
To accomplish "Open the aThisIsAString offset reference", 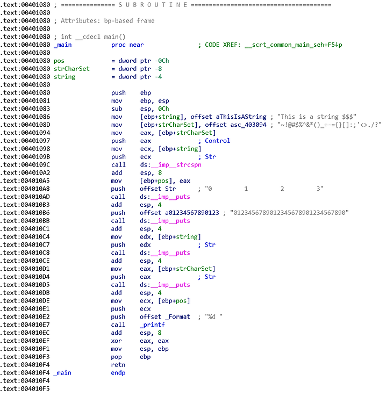I will point(241,117).
